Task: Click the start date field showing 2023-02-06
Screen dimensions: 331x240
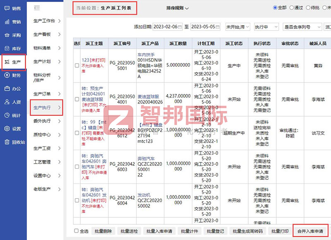Action: coord(169,27)
